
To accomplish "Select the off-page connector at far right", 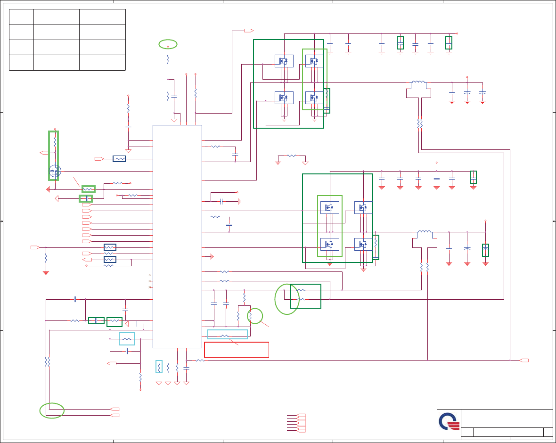I will 524,361.
